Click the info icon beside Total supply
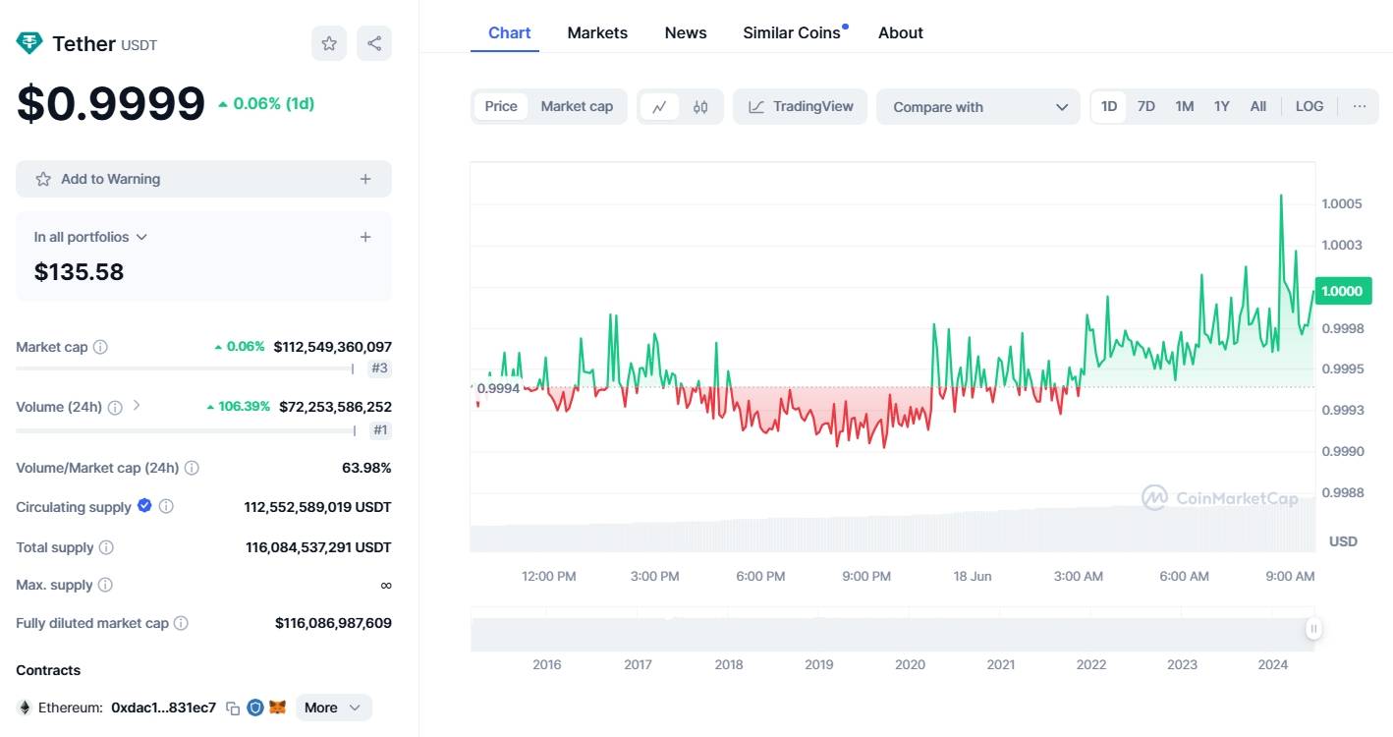Viewport: 1393px width, 737px height. 106,547
